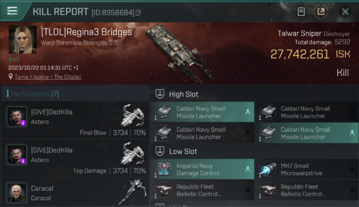
Task: Share the kill report externally
Action: 321,12
